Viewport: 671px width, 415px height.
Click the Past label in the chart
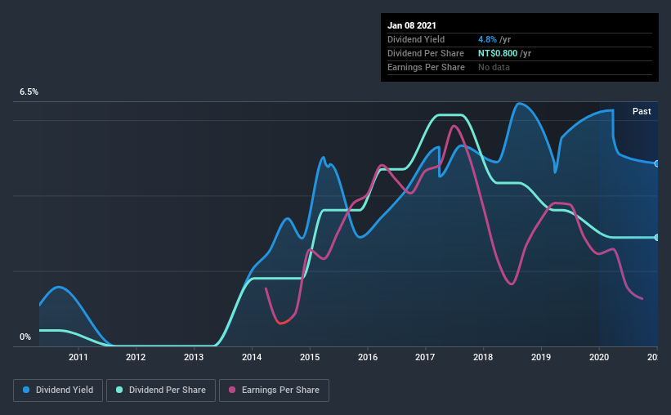pyautogui.click(x=642, y=111)
